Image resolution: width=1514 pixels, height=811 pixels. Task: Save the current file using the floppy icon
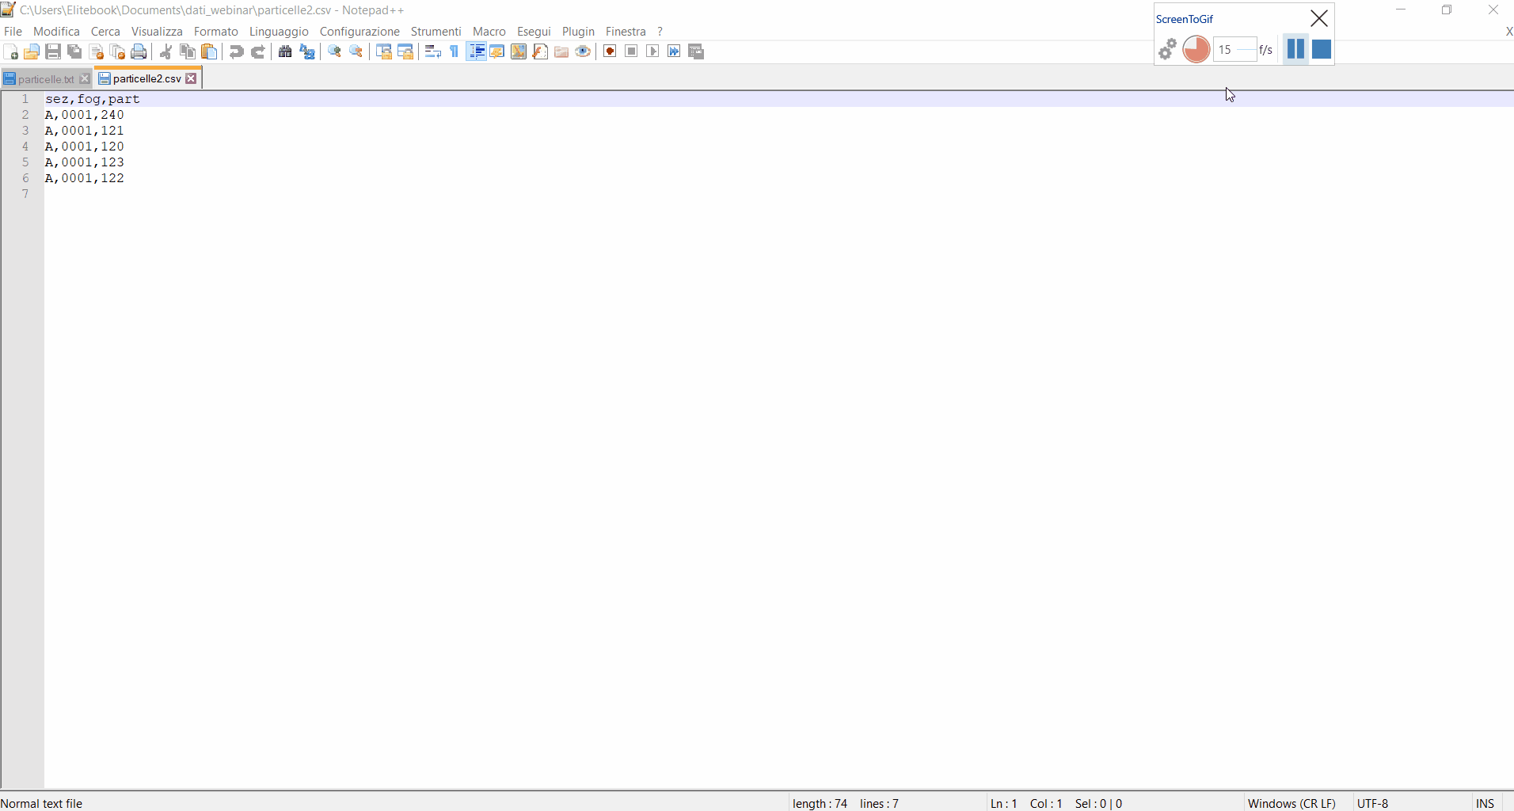[53, 51]
